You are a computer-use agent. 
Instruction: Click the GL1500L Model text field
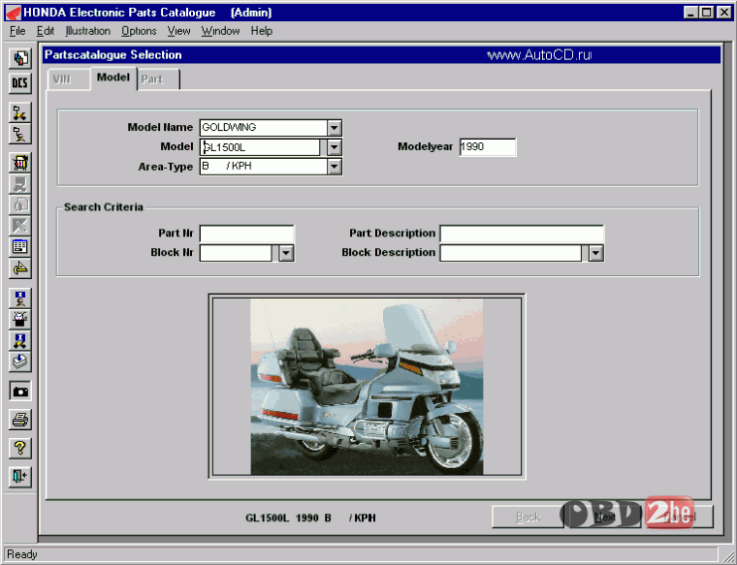tap(260, 147)
